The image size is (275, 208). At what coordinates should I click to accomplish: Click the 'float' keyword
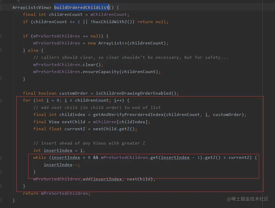(55, 129)
